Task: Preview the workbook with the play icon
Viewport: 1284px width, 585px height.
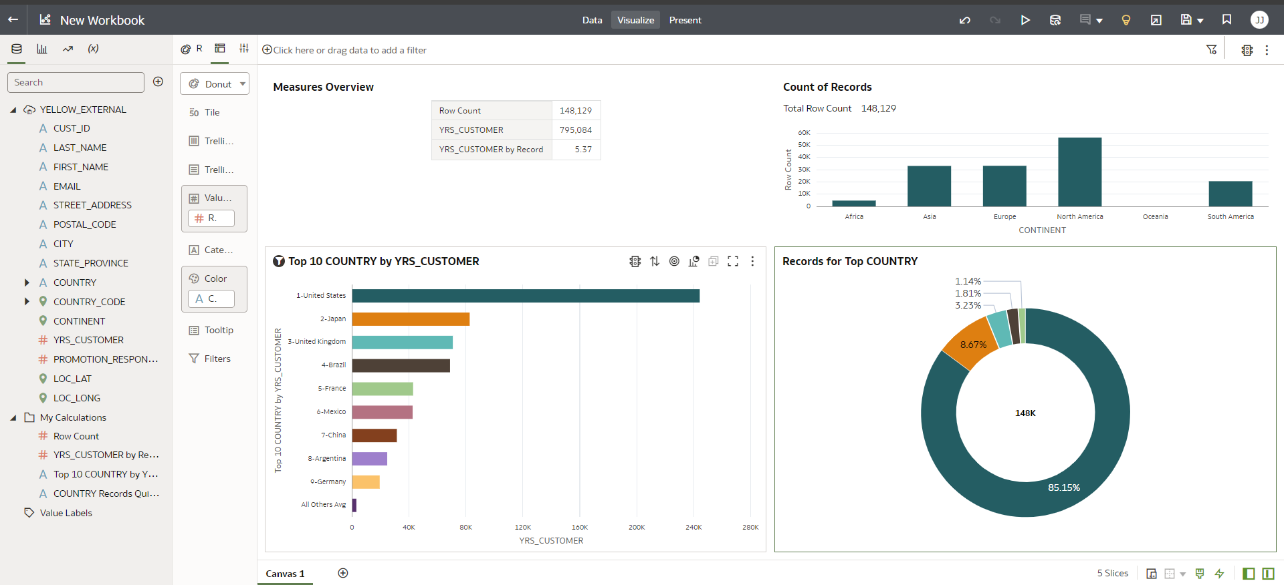Action: [1025, 20]
